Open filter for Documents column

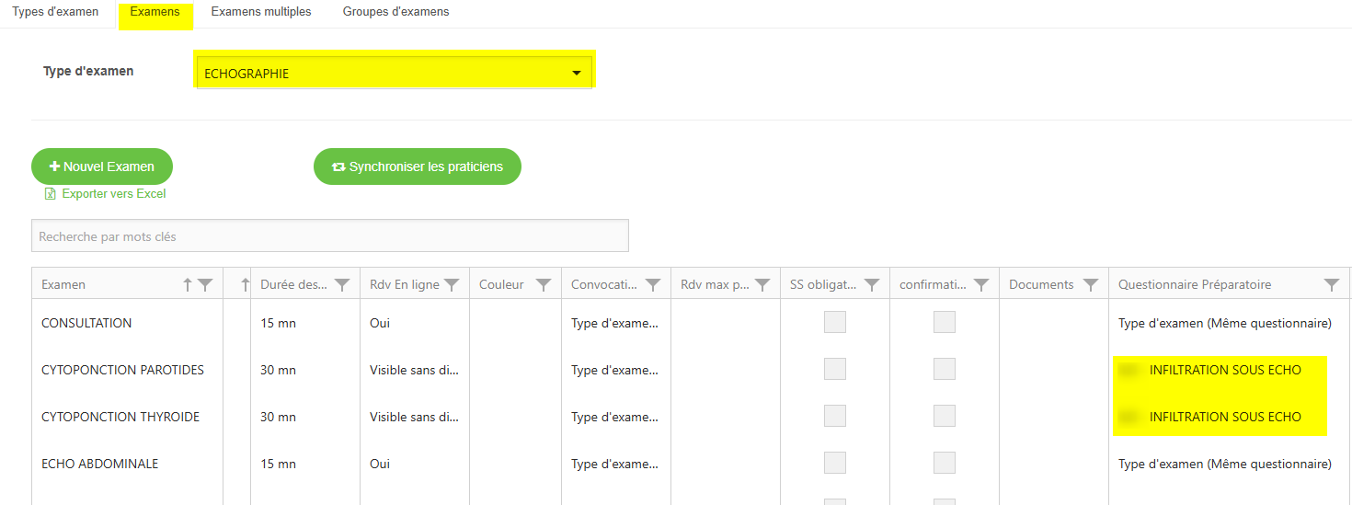point(1091,285)
